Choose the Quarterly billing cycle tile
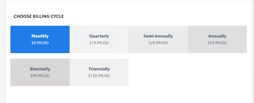Screen dimensions: 254x103 click(x=99, y=39)
